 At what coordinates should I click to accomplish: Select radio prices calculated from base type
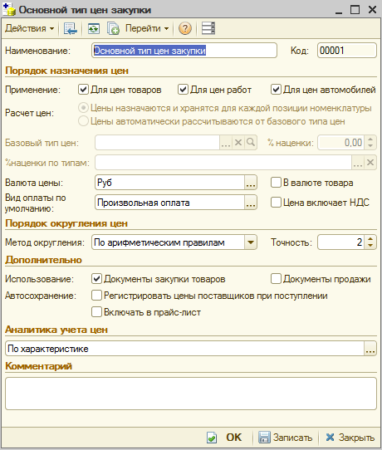[83, 121]
